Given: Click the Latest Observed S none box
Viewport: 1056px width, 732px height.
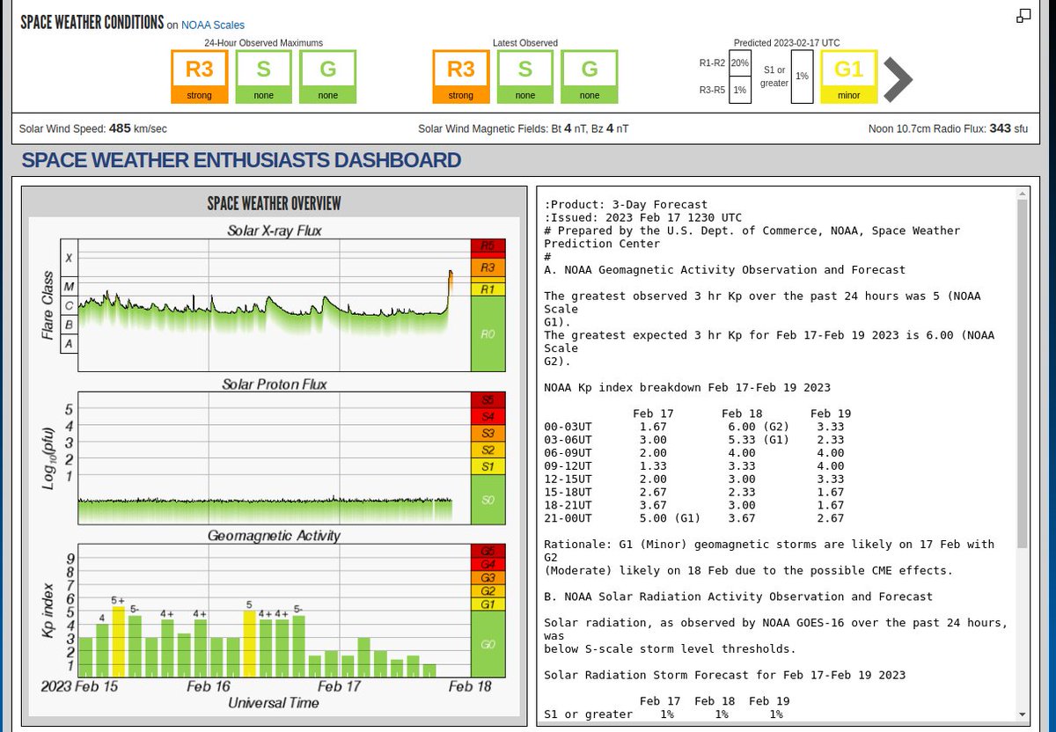Looking at the screenshot, I should [x=525, y=77].
